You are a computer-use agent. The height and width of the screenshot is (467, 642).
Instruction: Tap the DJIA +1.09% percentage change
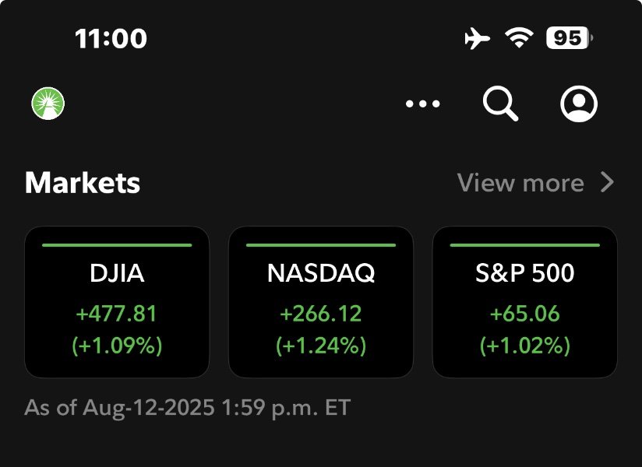[x=117, y=345]
